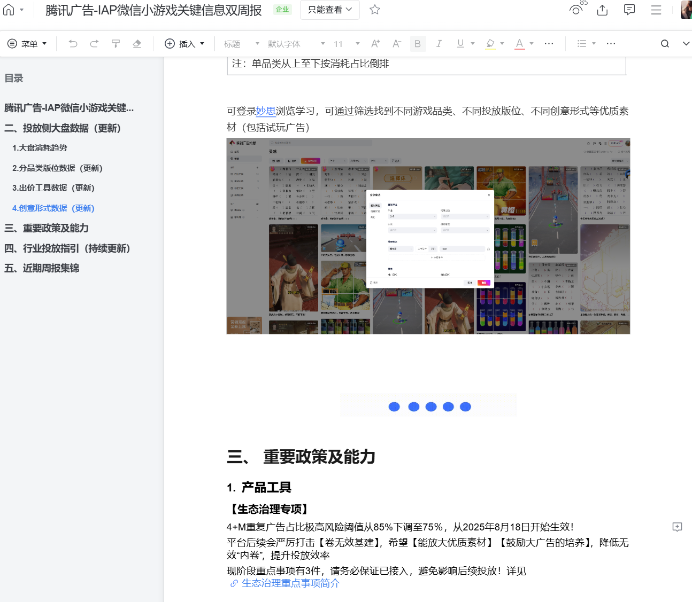This screenshot has height=602, width=692.
Task: Open the comments panel icon
Action: pos(629,10)
